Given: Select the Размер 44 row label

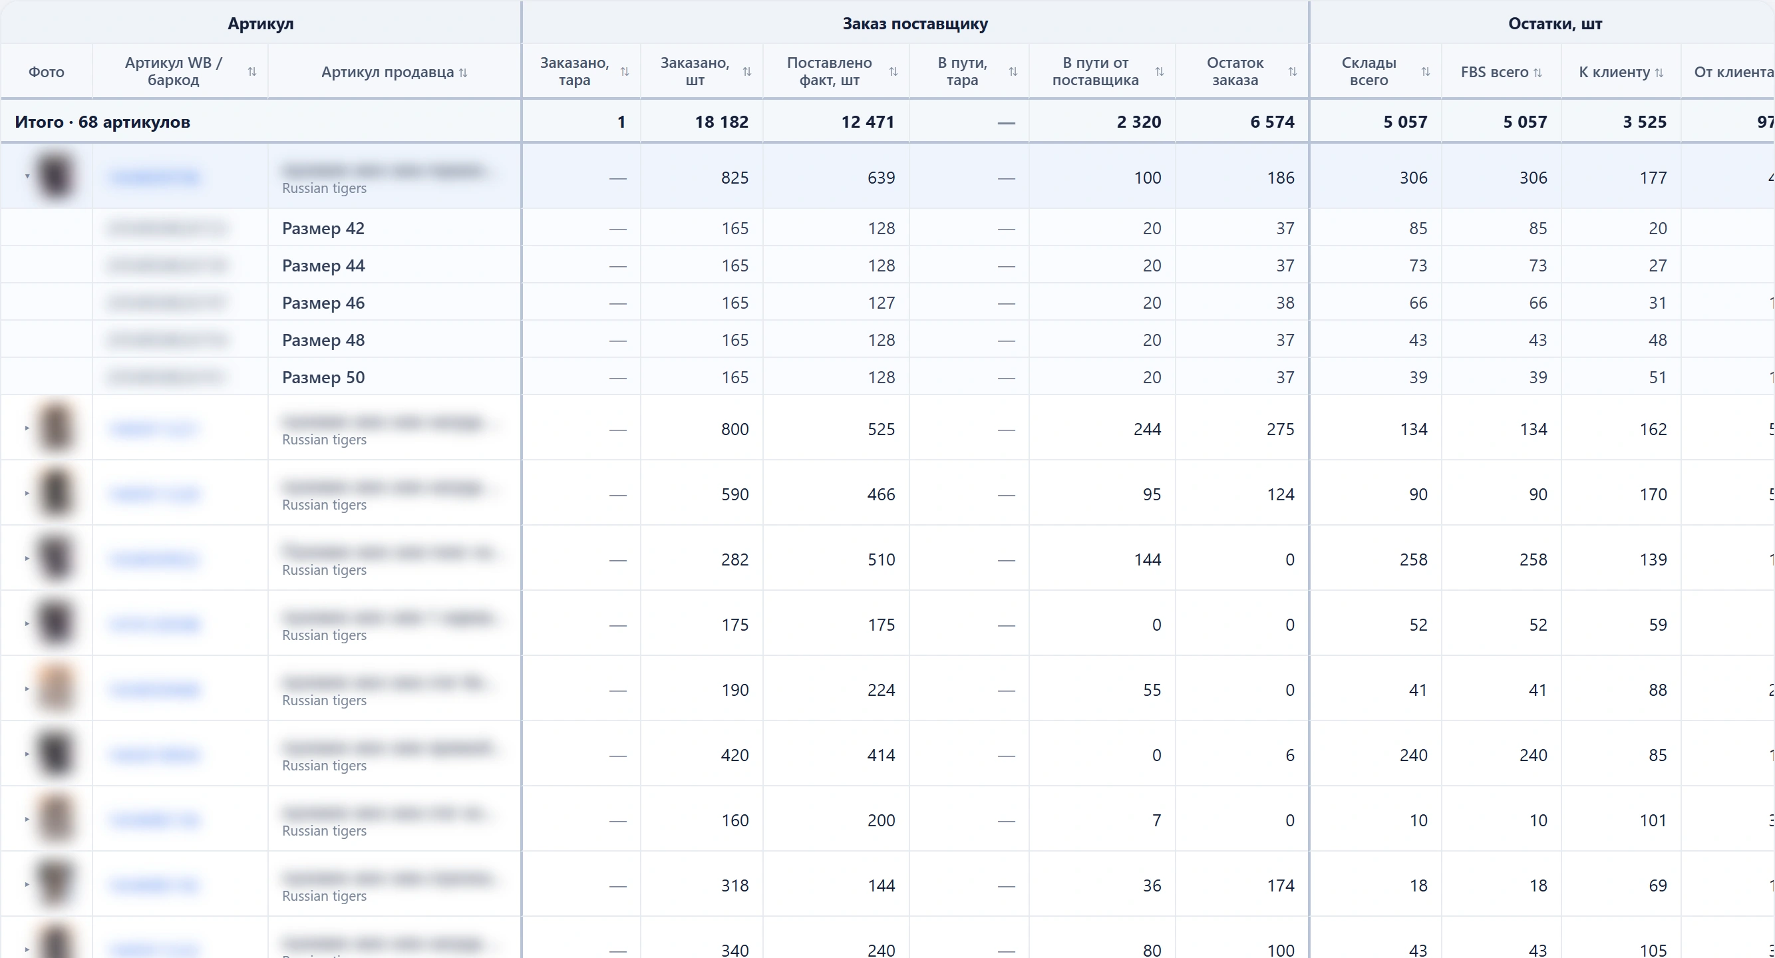Looking at the screenshot, I should point(323,265).
